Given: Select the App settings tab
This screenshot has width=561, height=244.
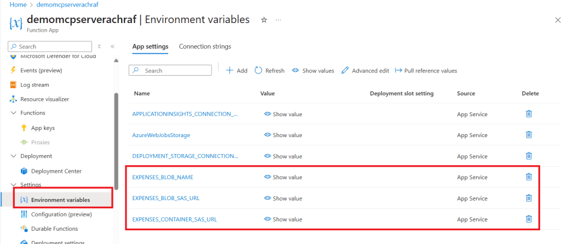Looking at the screenshot, I should [x=150, y=47].
